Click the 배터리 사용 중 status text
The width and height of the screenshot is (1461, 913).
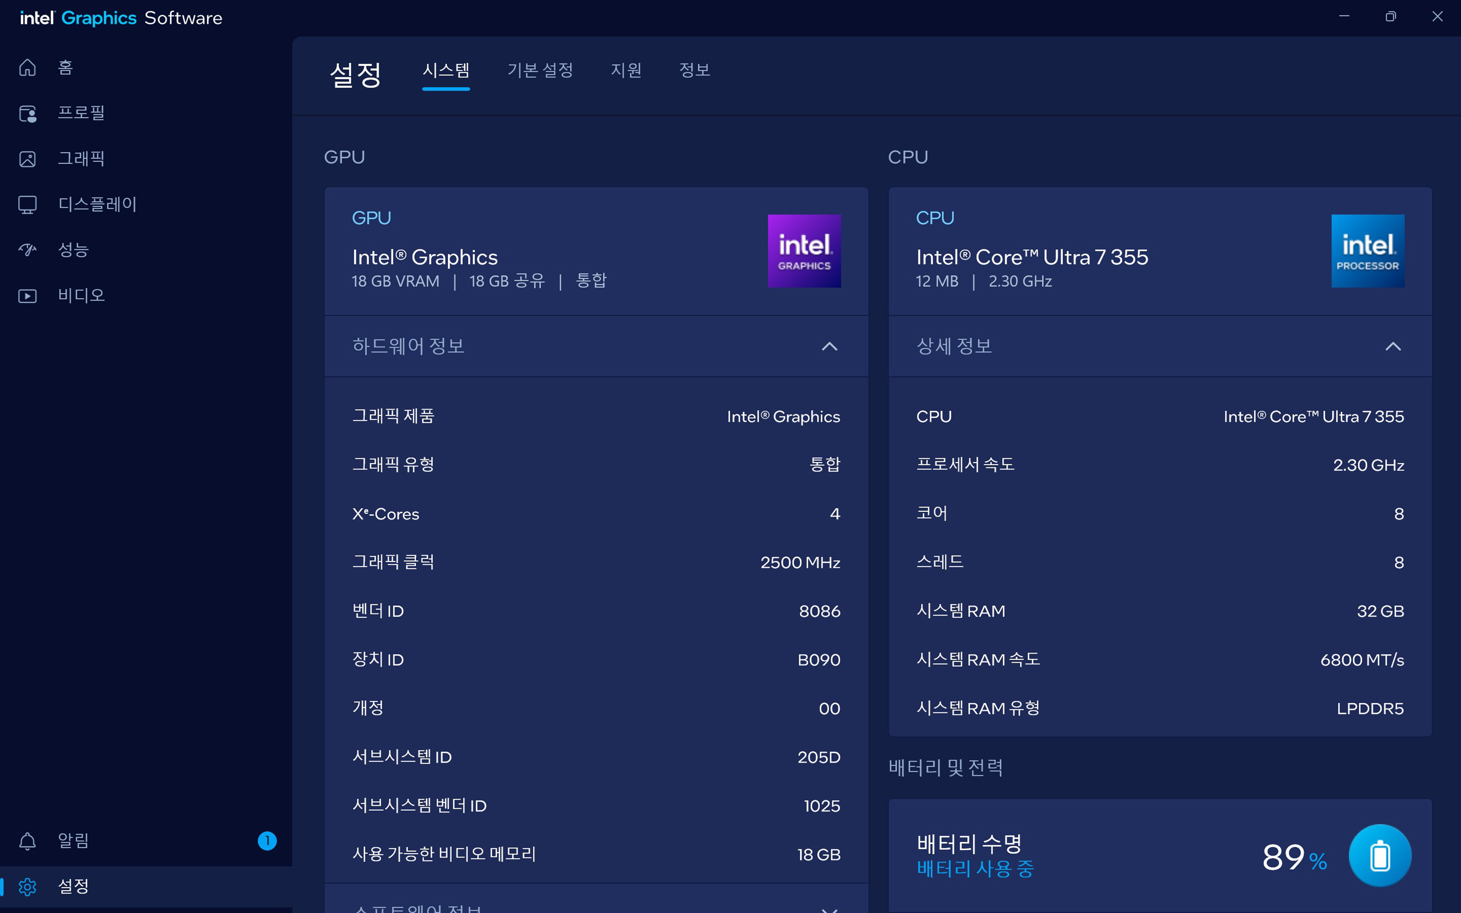975,869
